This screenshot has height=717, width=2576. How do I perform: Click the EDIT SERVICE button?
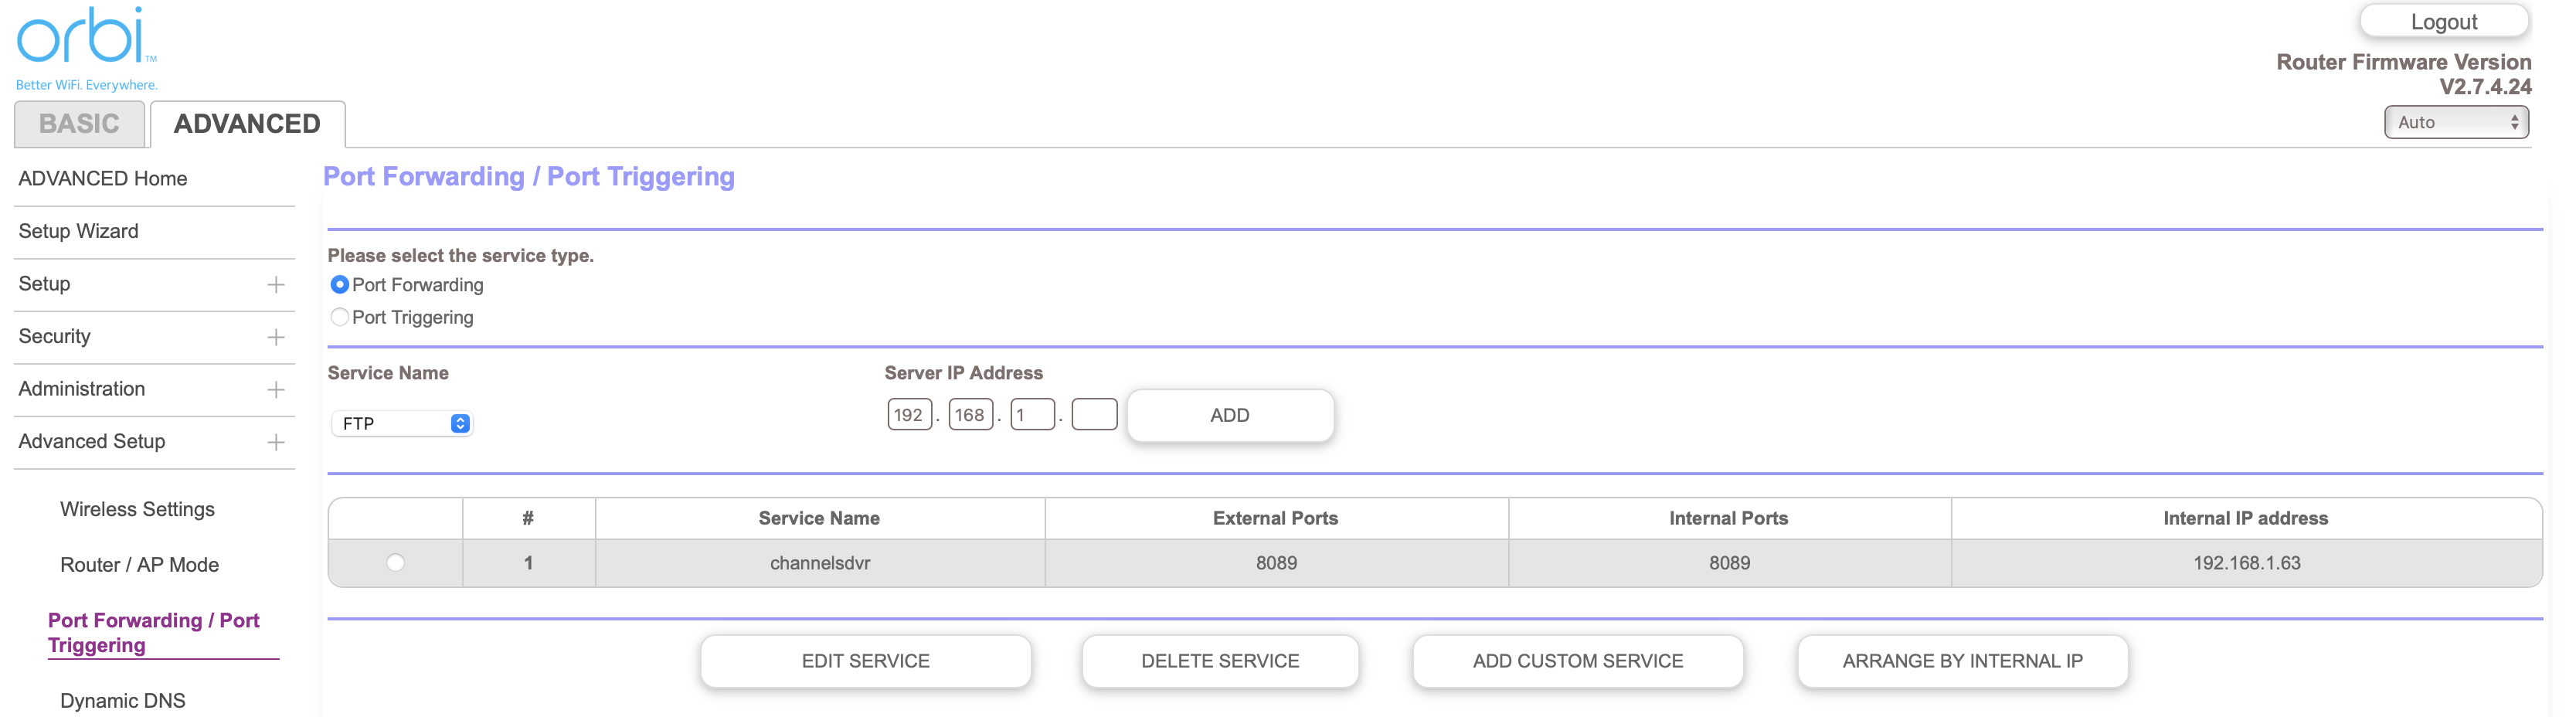click(x=865, y=661)
